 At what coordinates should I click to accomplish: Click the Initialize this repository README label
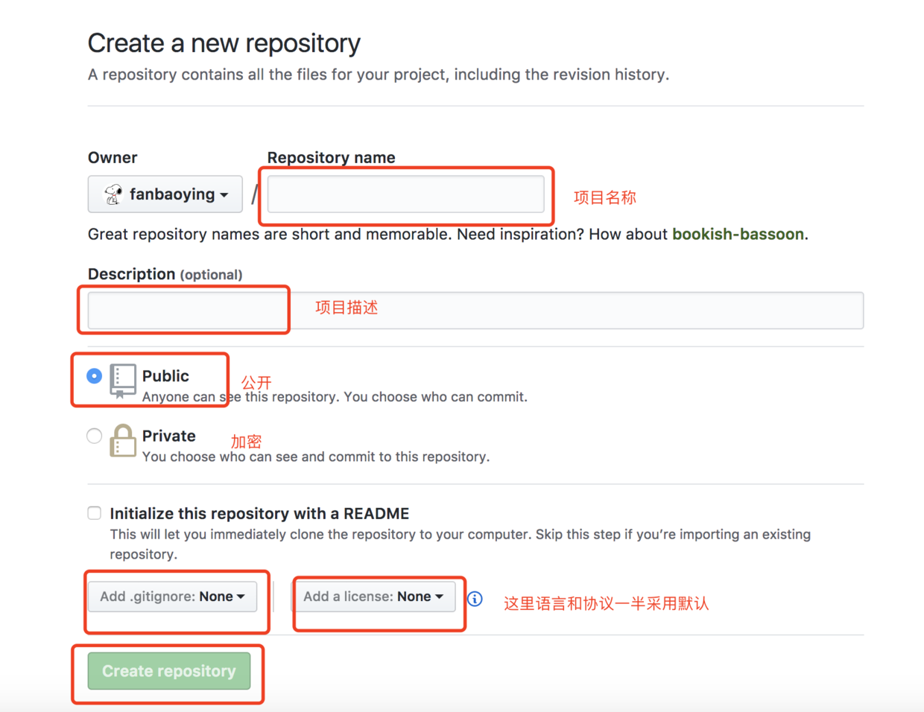[259, 513]
